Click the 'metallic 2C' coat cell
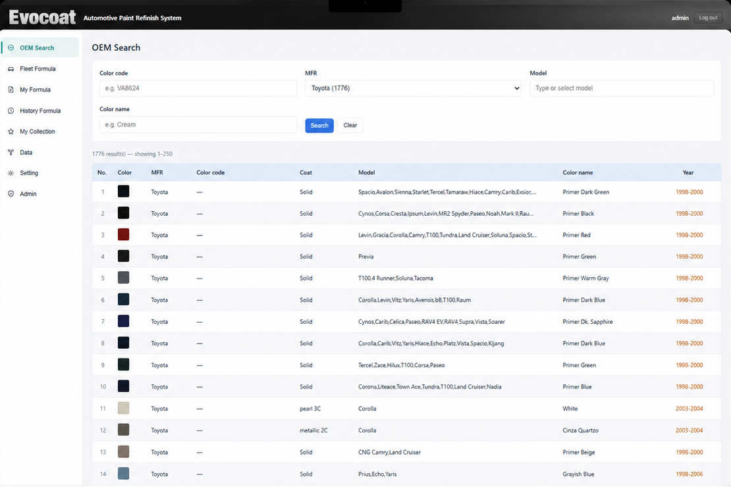The image size is (731, 487). pyautogui.click(x=313, y=430)
